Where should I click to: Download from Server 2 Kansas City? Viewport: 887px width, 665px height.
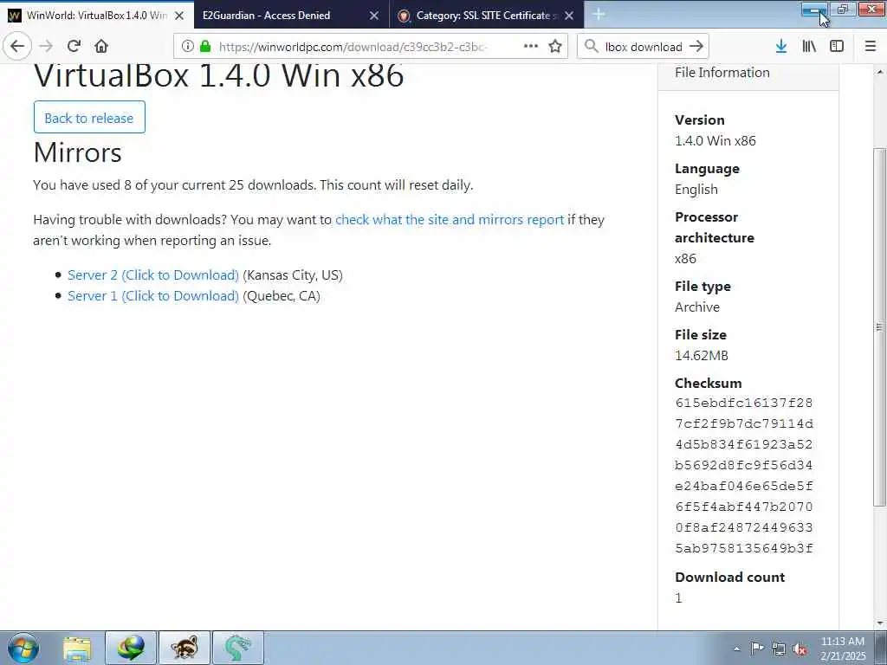click(153, 274)
